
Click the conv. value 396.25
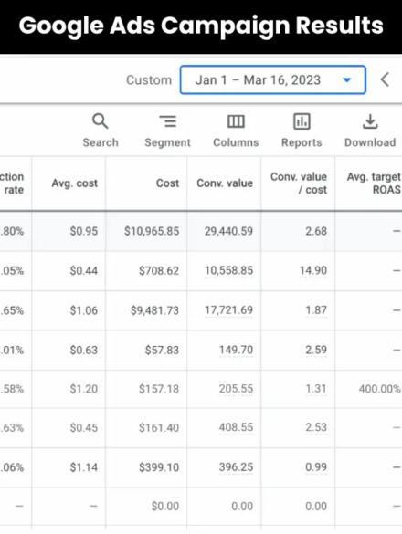(237, 467)
